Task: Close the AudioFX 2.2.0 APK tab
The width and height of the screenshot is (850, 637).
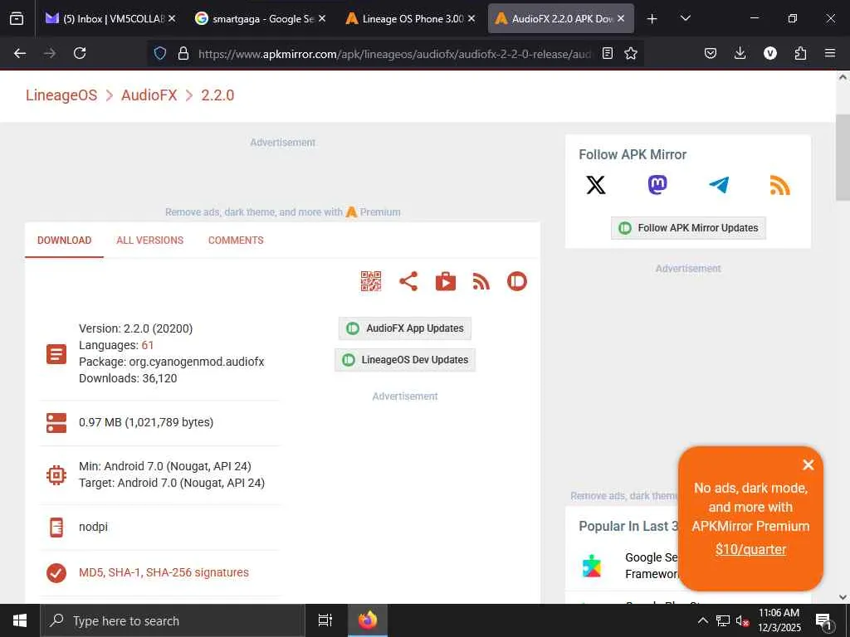Action: click(621, 18)
